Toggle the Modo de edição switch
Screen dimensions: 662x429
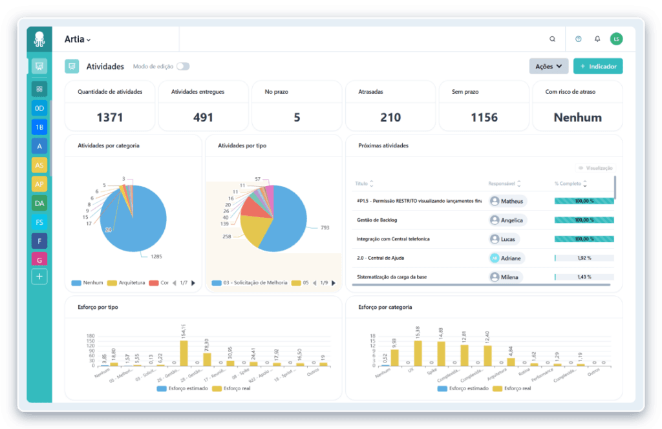pyautogui.click(x=183, y=67)
